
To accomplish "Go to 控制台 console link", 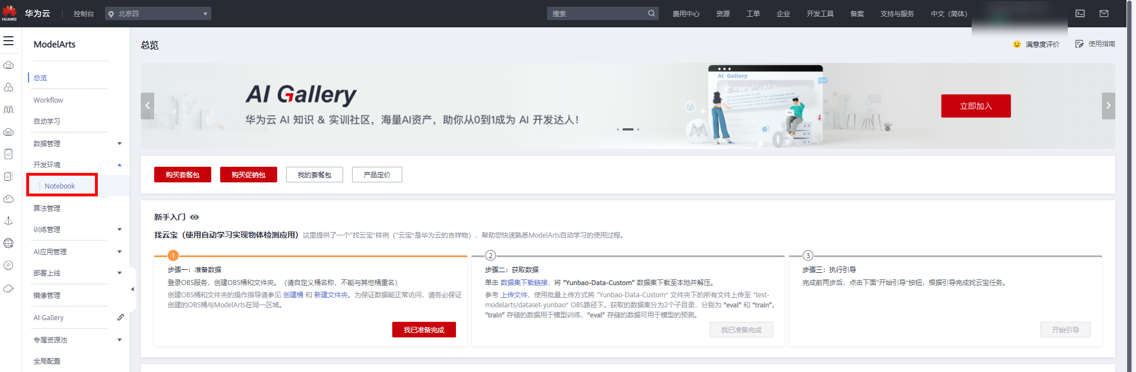I will [x=84, y=14].
